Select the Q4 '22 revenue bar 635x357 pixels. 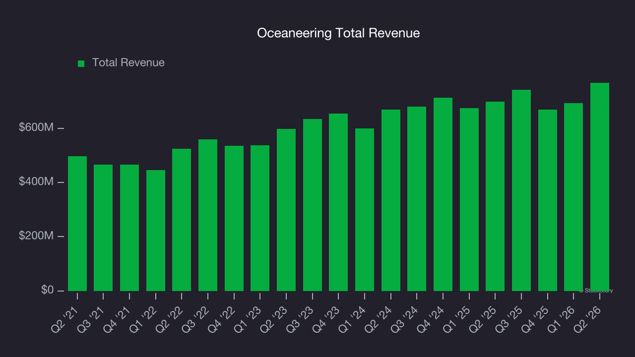coord(234,218)
